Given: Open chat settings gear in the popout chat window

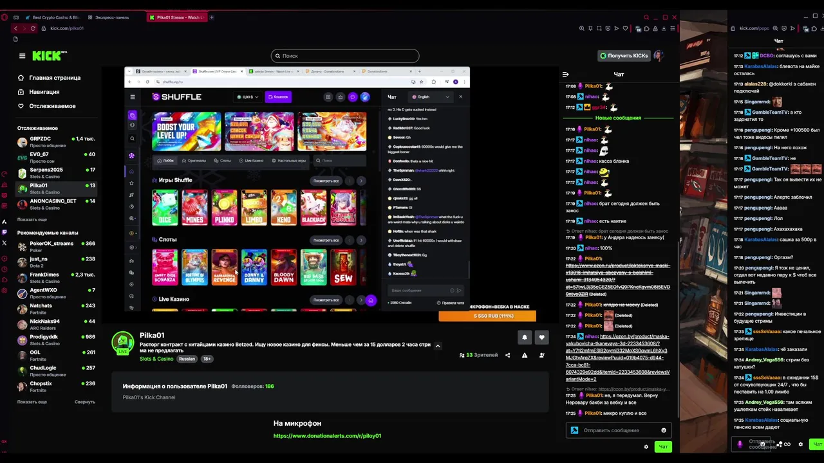Looking at the screenshot, I should point(801,444).
